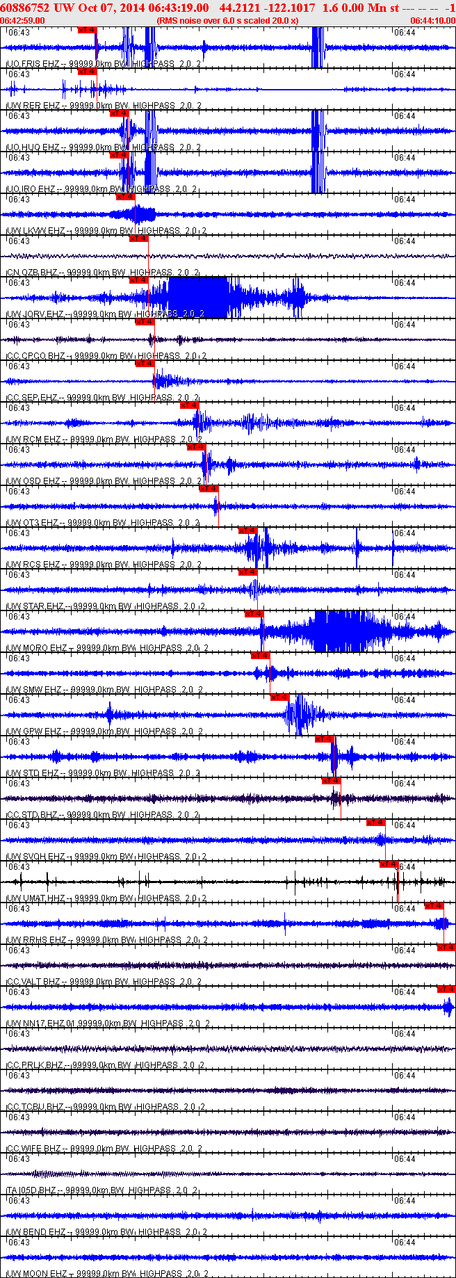Select the UW.JORV.EHZ station label
This screenshot has height=1278, width=456.
tap(105, 314)
